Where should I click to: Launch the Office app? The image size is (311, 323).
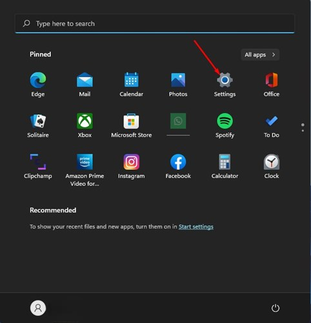pyautogui.click(x=272, y=85)
